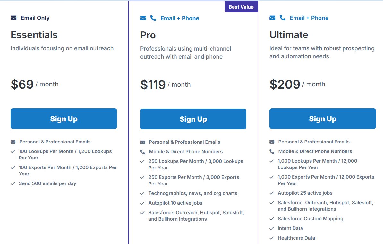Click the Essentials plan heading
Image resolution: width=383 pixels, height=244 pixels.
pyautogui.click(x=34, y=35)
